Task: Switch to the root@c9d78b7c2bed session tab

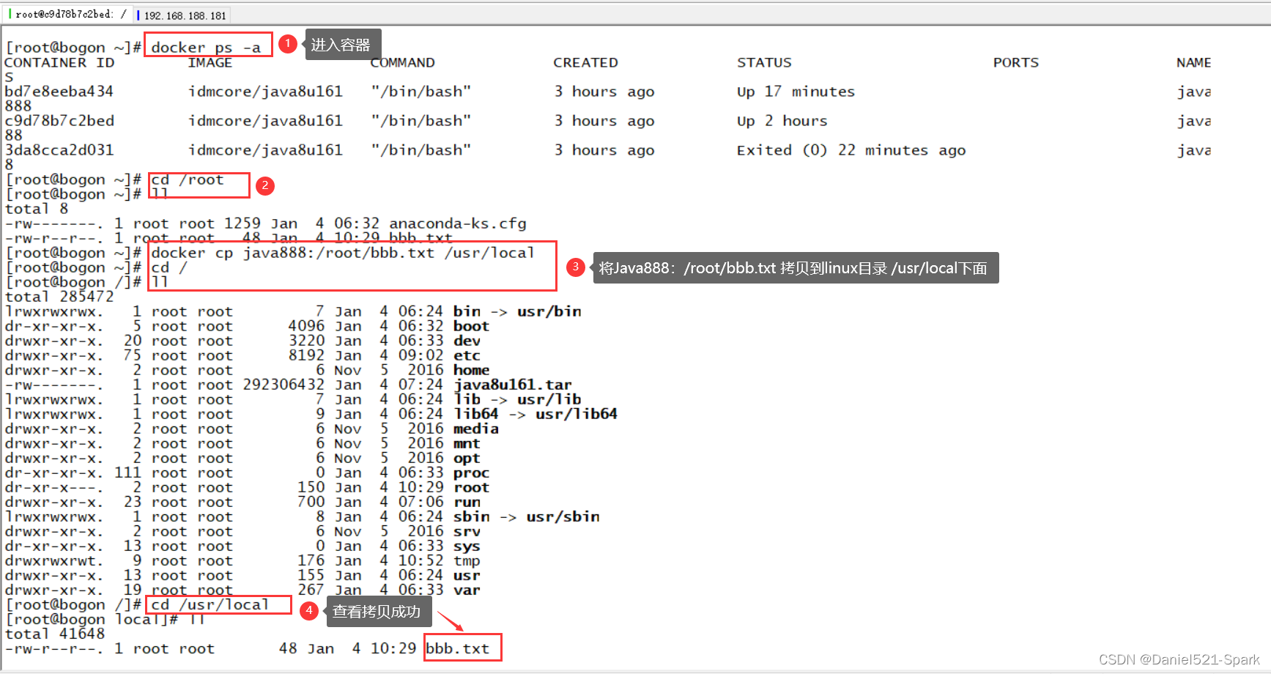Action: pos(67,15)
